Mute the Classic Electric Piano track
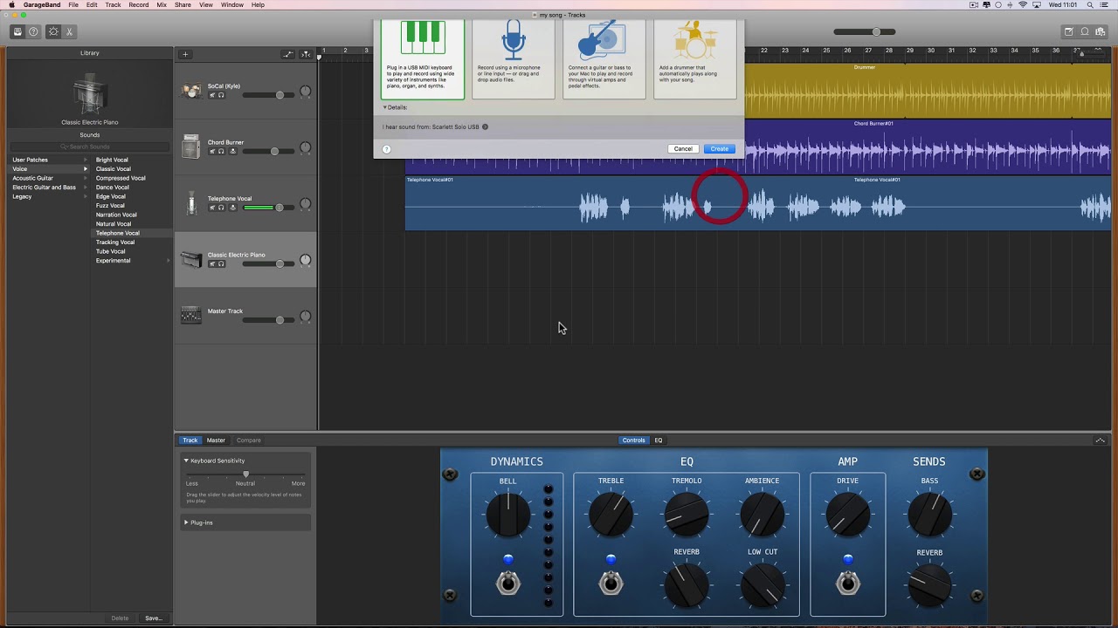 pos(211,263)
